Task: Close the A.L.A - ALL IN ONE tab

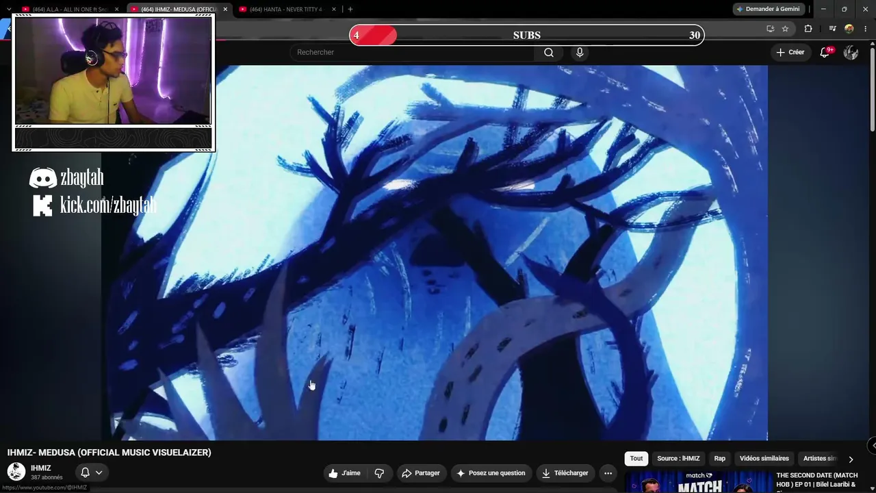Action: point(117,10)
